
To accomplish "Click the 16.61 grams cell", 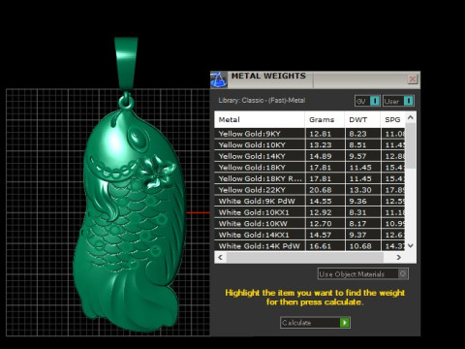I will (x=325, y=246).
